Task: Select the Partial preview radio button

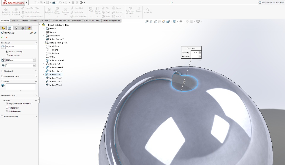Action: click(7, 111)
